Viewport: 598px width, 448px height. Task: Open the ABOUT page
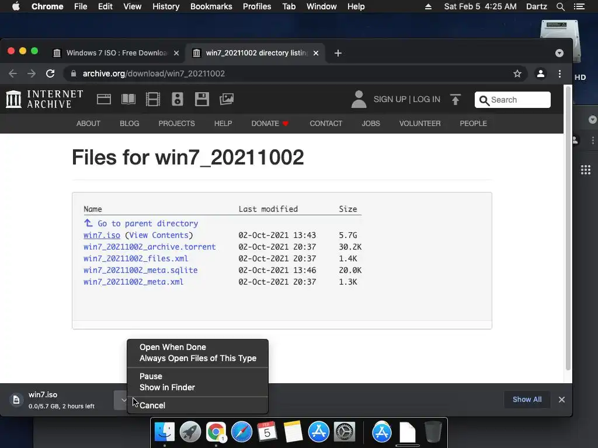point(88,124)
